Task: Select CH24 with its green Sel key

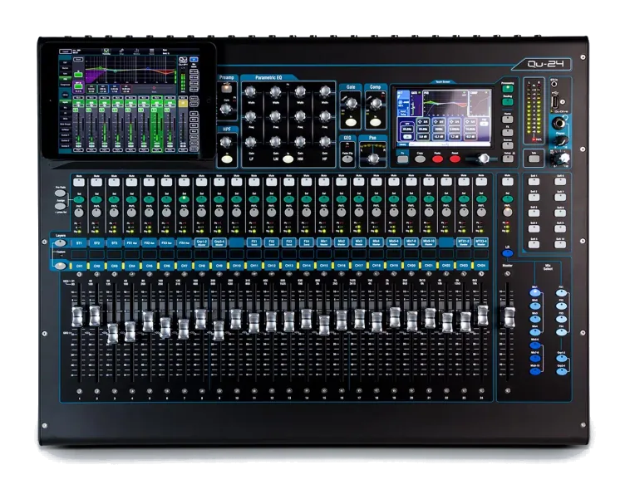Action: click(481, 198)
